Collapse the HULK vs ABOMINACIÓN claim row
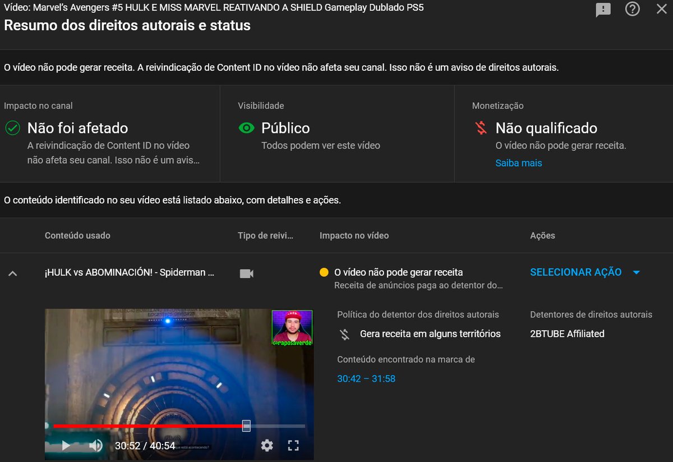The height and width of the screenshot is (462, 673). click(13, 273)
